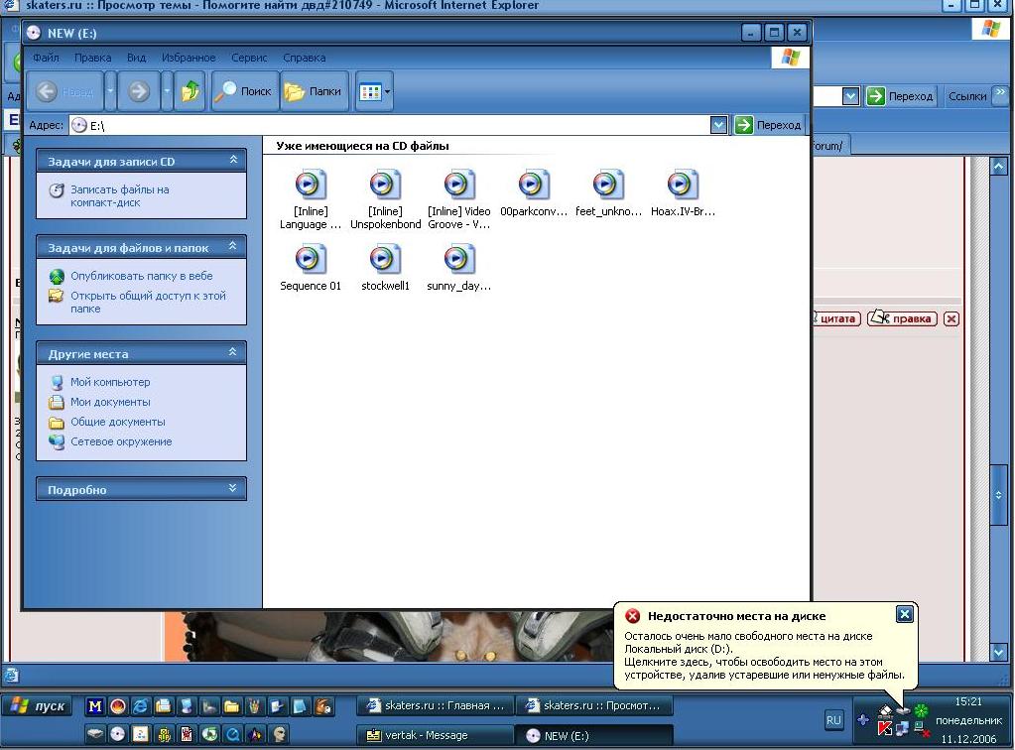
Task: Open Мой компьютер link
Action: coord(110,382)
